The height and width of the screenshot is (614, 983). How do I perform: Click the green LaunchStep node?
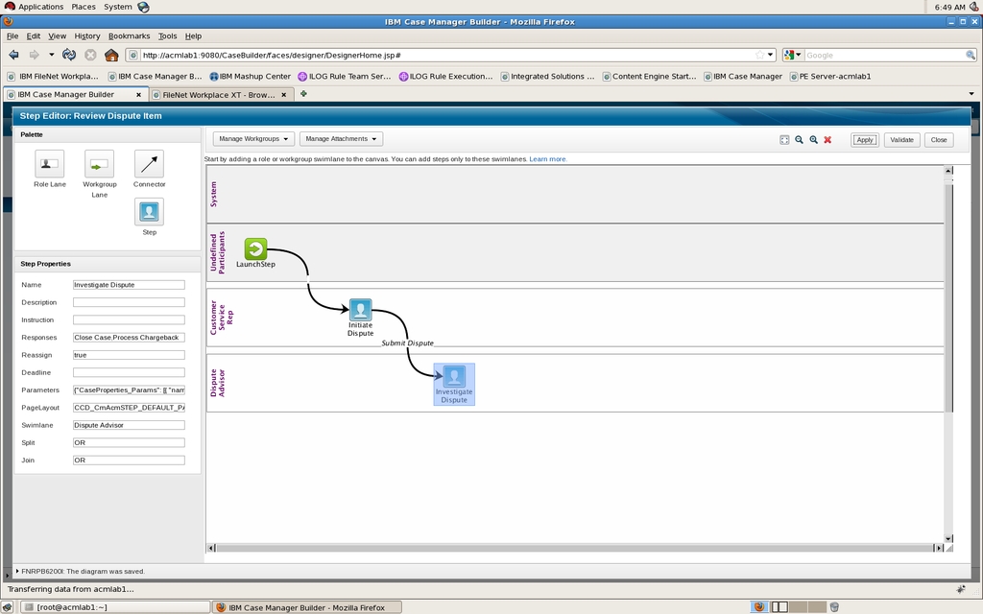255,248
